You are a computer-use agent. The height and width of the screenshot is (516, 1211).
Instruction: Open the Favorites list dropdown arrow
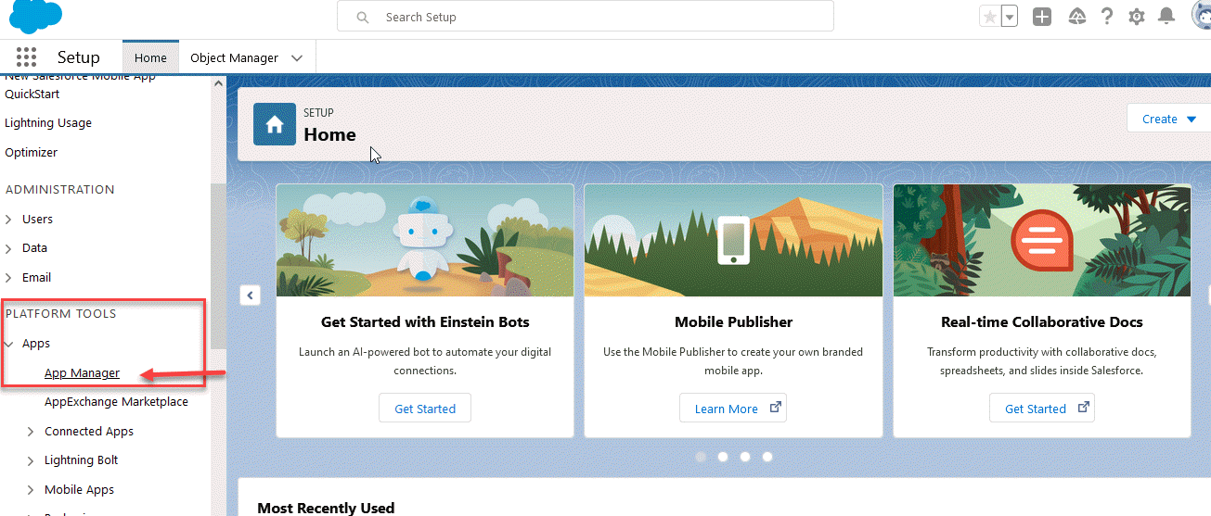1010,17
